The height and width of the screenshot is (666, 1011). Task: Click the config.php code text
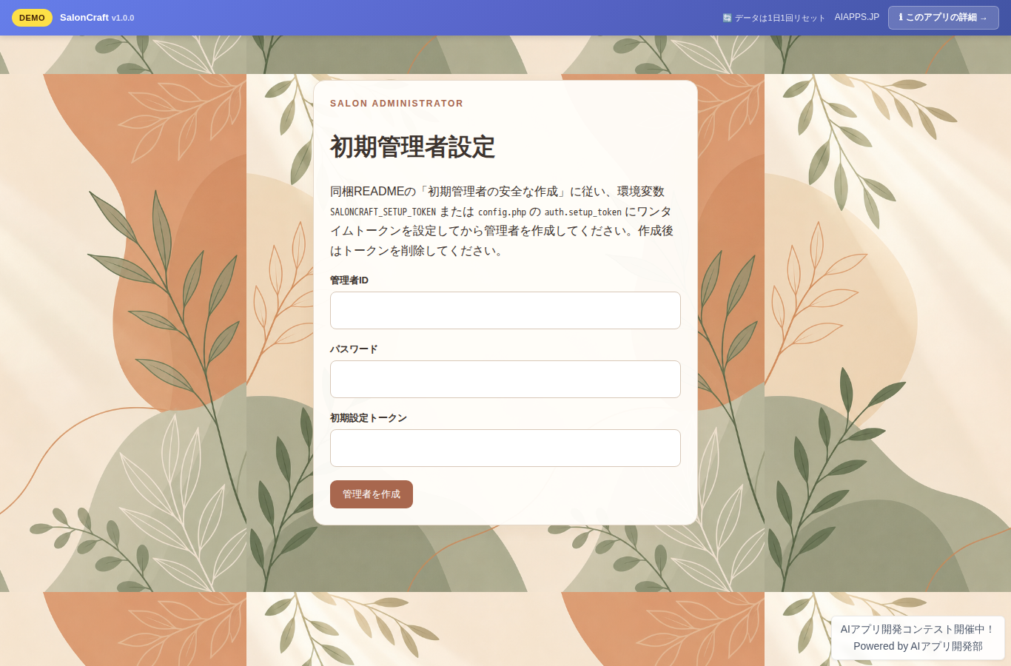pyautogui.click(x=502, y=212)
